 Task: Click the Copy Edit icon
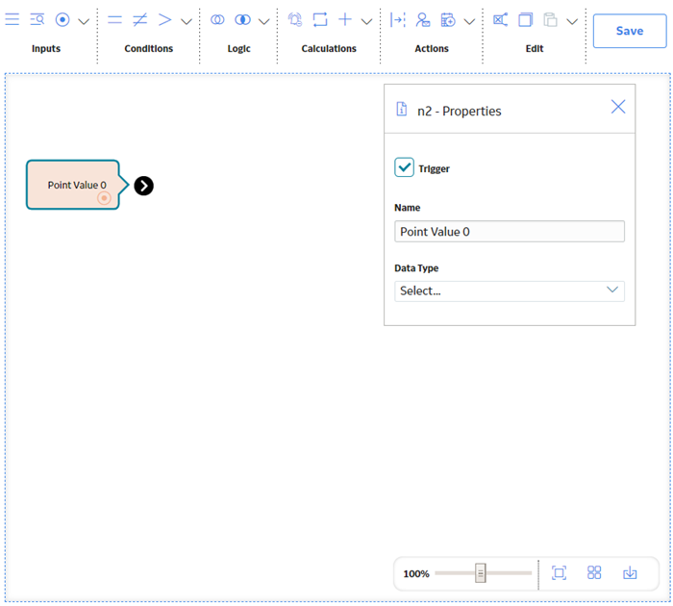[525, 20]
